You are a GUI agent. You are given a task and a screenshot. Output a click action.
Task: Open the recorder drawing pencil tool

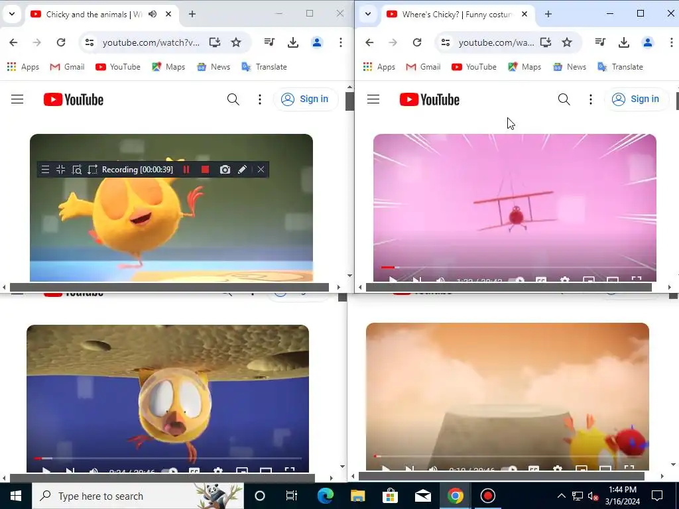(x=243, y=170)
